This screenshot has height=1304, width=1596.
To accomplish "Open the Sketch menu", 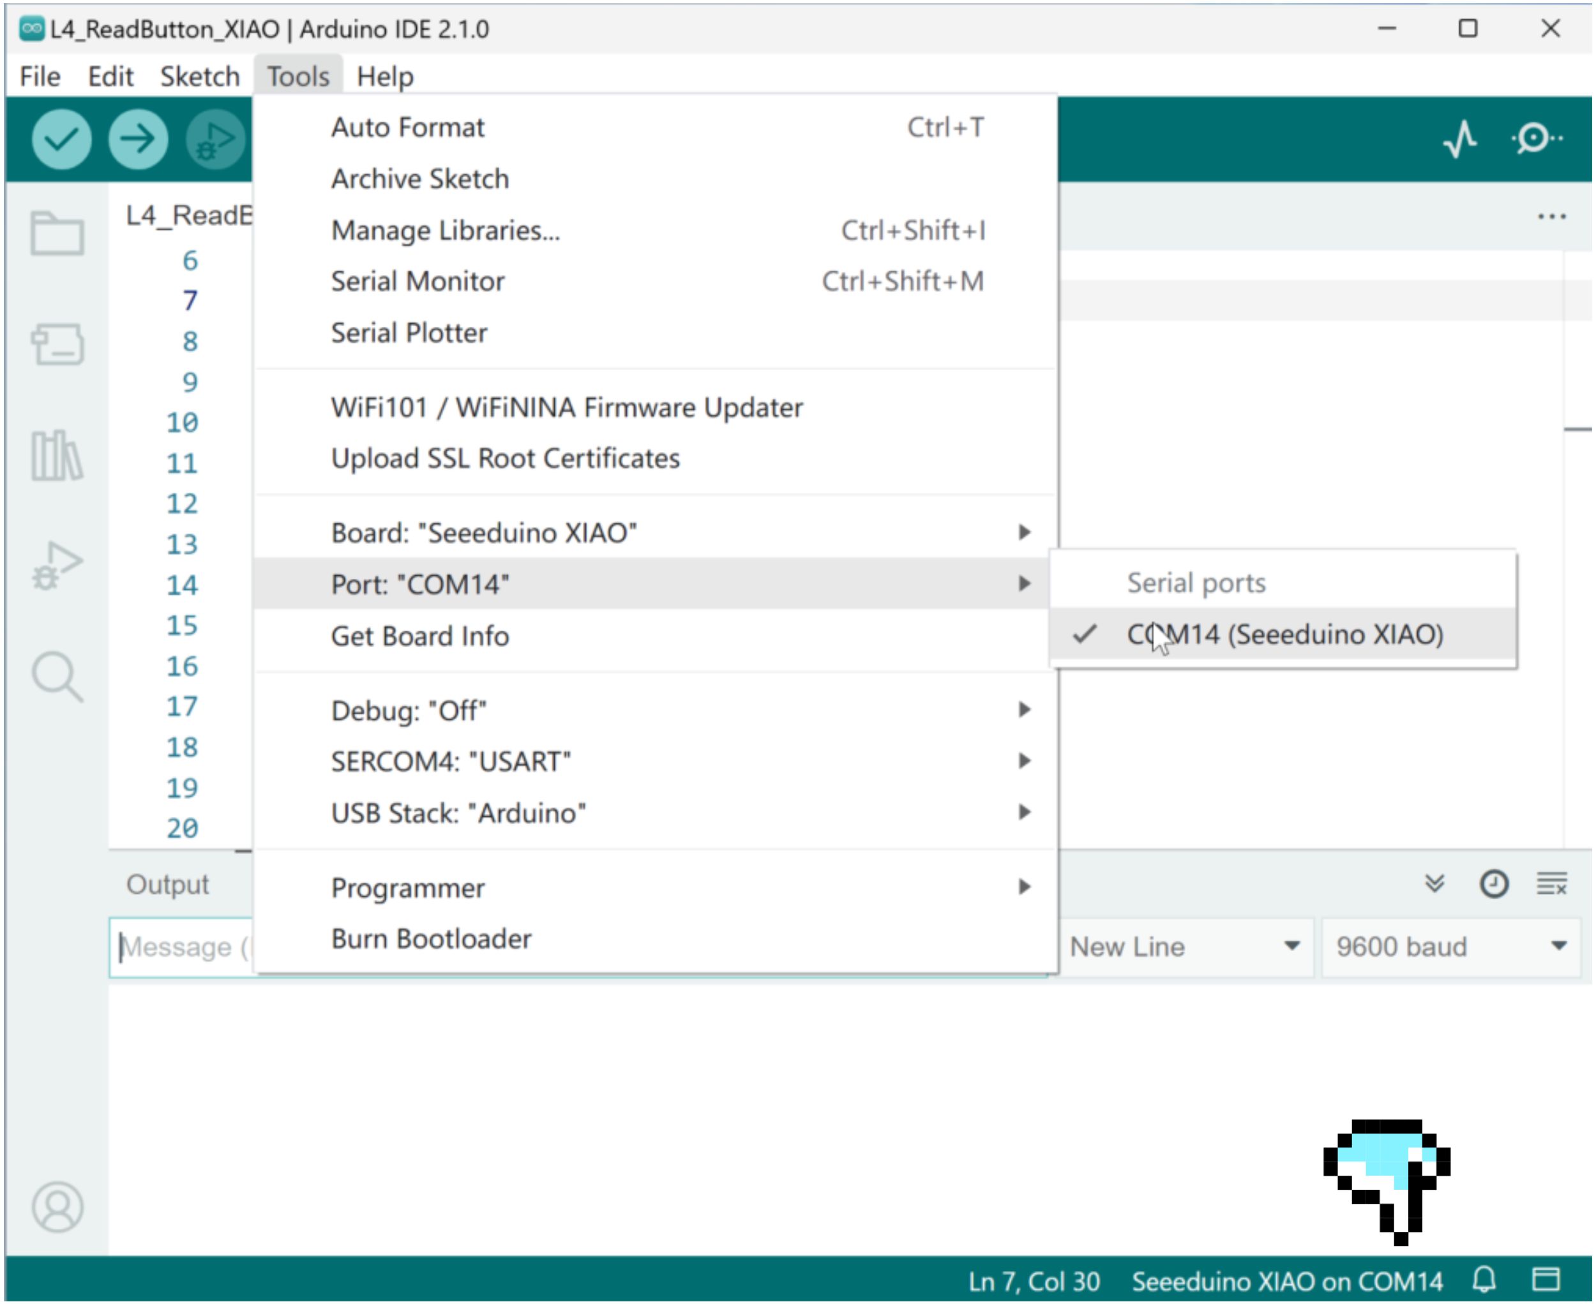I will (200, 76).
